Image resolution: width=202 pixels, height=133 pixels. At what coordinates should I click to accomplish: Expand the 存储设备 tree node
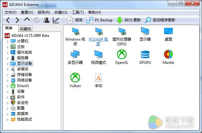tap(7, 75)
